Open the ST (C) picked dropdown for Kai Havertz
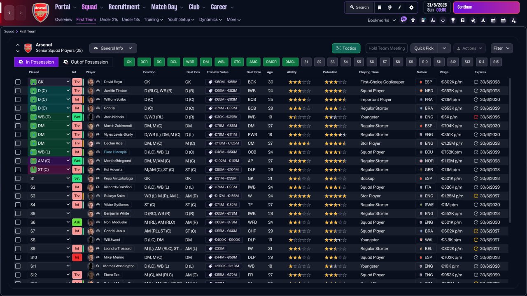Image resolution: width=527 pixels, height=296 pixels. 49,170
